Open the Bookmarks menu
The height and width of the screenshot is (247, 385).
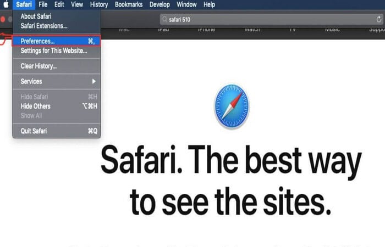click(129, 4)
